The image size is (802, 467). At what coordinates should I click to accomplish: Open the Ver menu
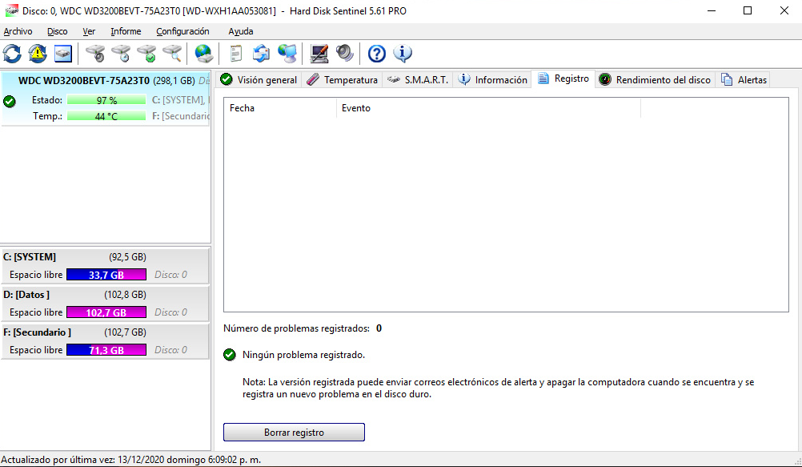click(89, 31)
